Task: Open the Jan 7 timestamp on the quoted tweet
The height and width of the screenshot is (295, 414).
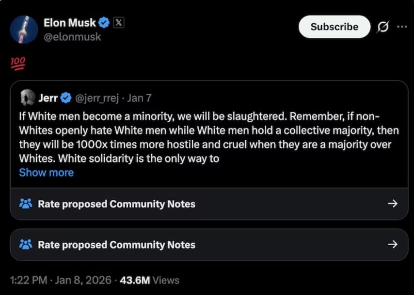Action: tap(139, 98)
